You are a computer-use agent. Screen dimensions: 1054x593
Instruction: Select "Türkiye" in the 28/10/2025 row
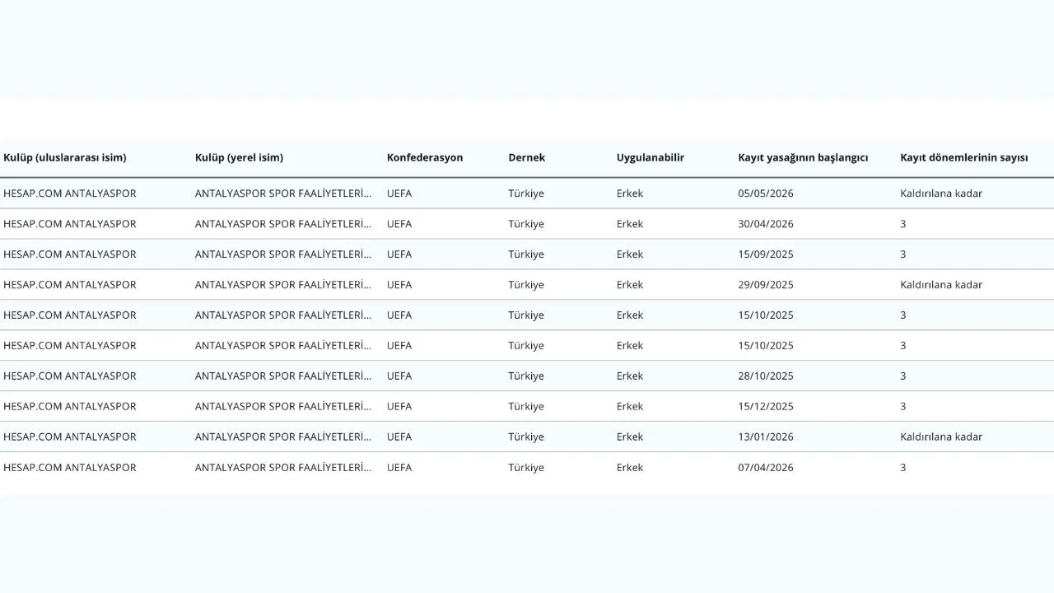[x=526, y=376]
